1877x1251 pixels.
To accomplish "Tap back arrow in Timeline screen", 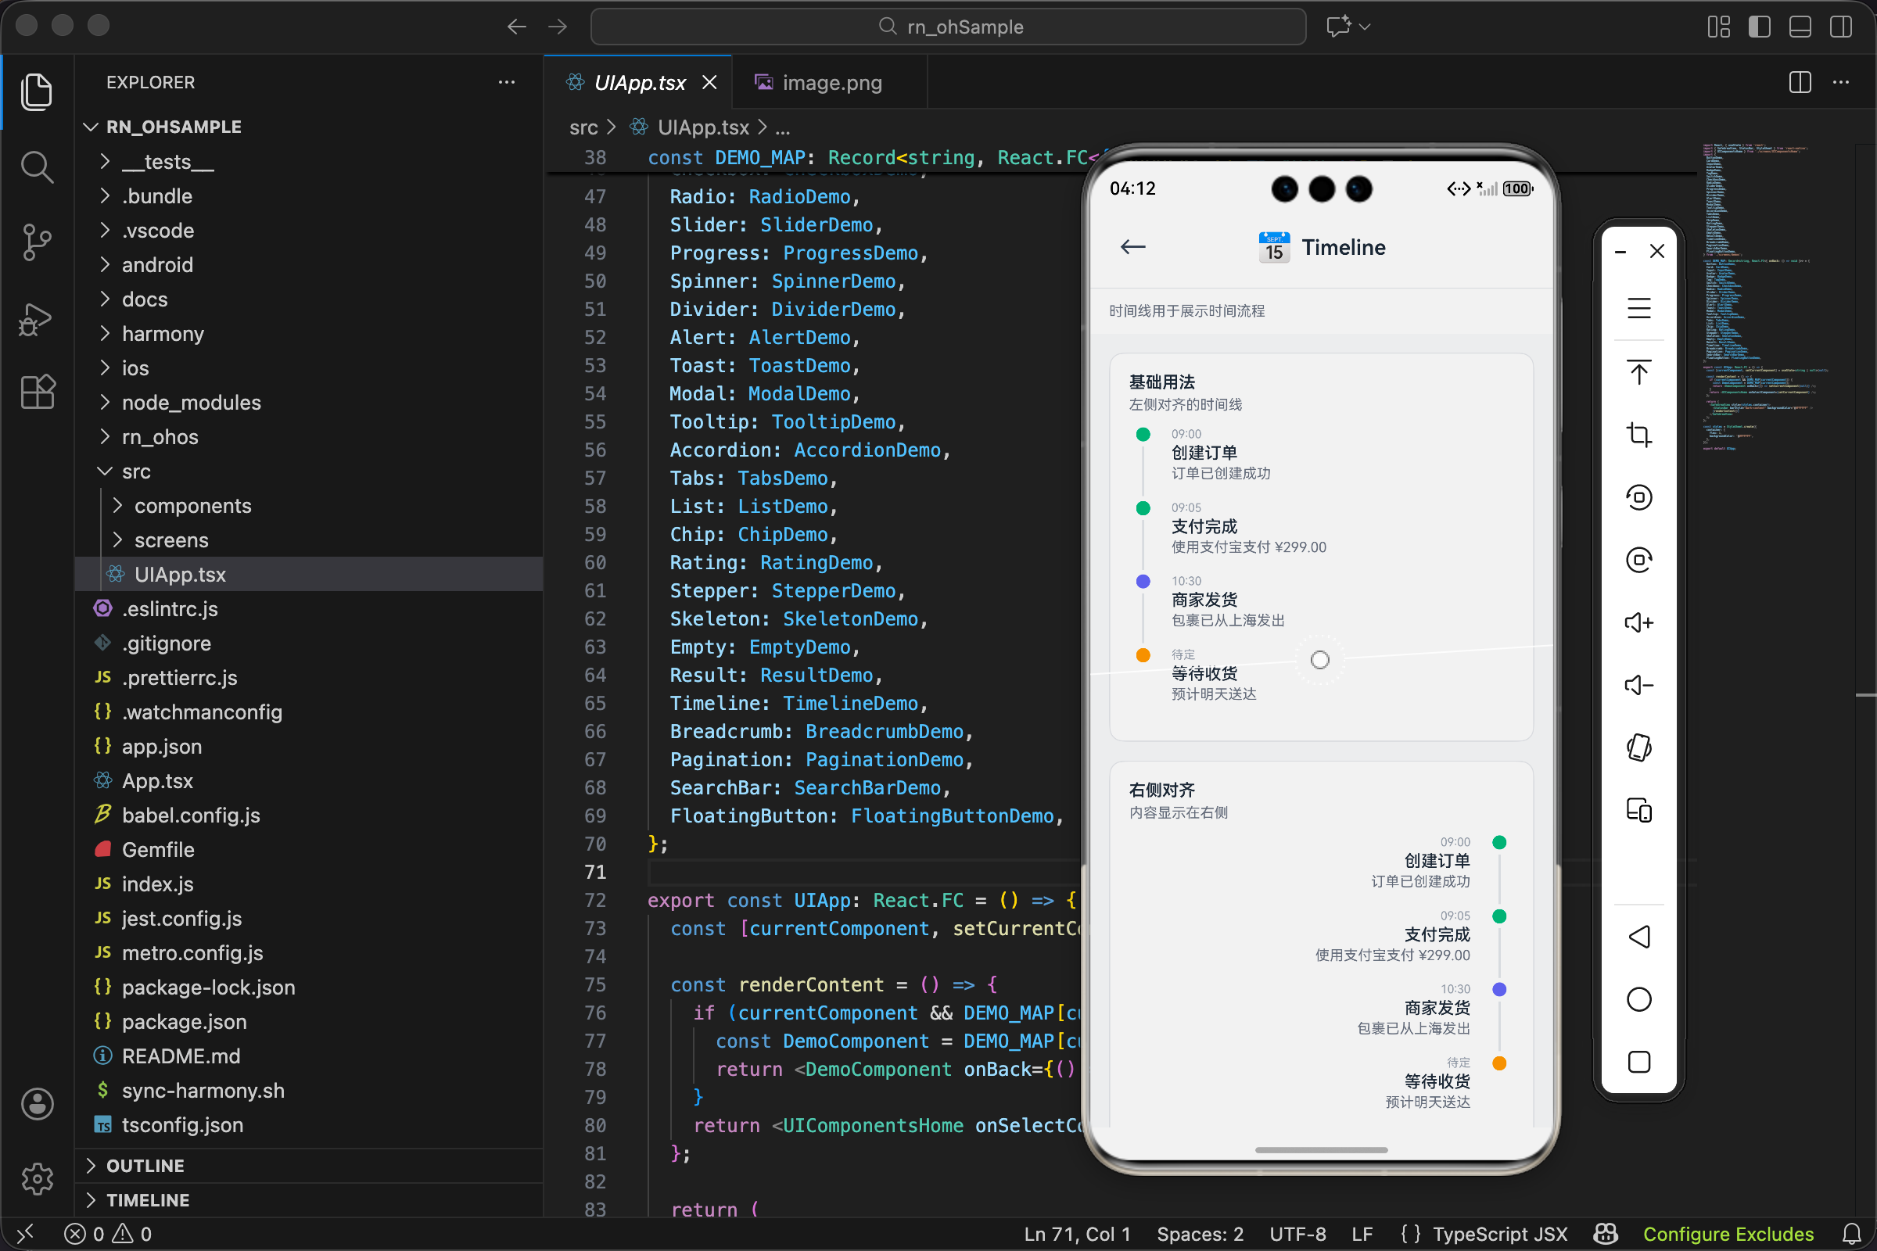I will click(1132, 247).
